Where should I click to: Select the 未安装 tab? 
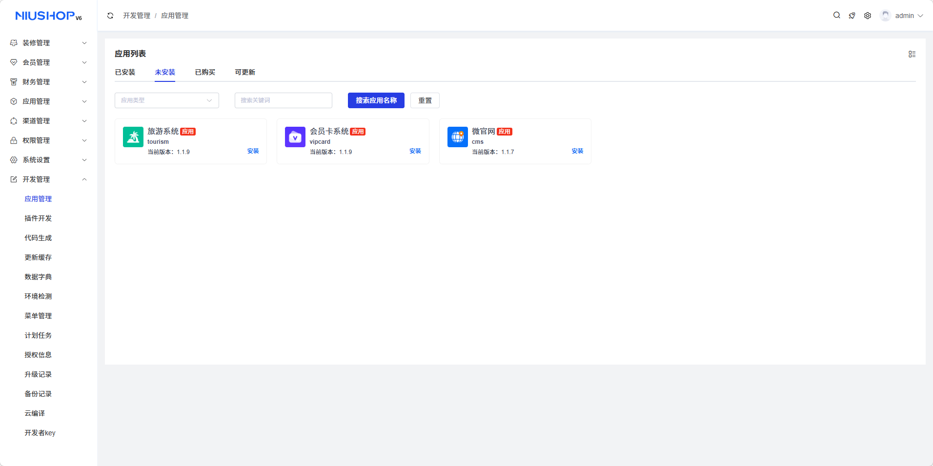(165, 72)
